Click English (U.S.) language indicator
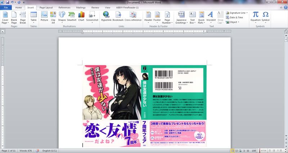 click(x=50, y=150)
